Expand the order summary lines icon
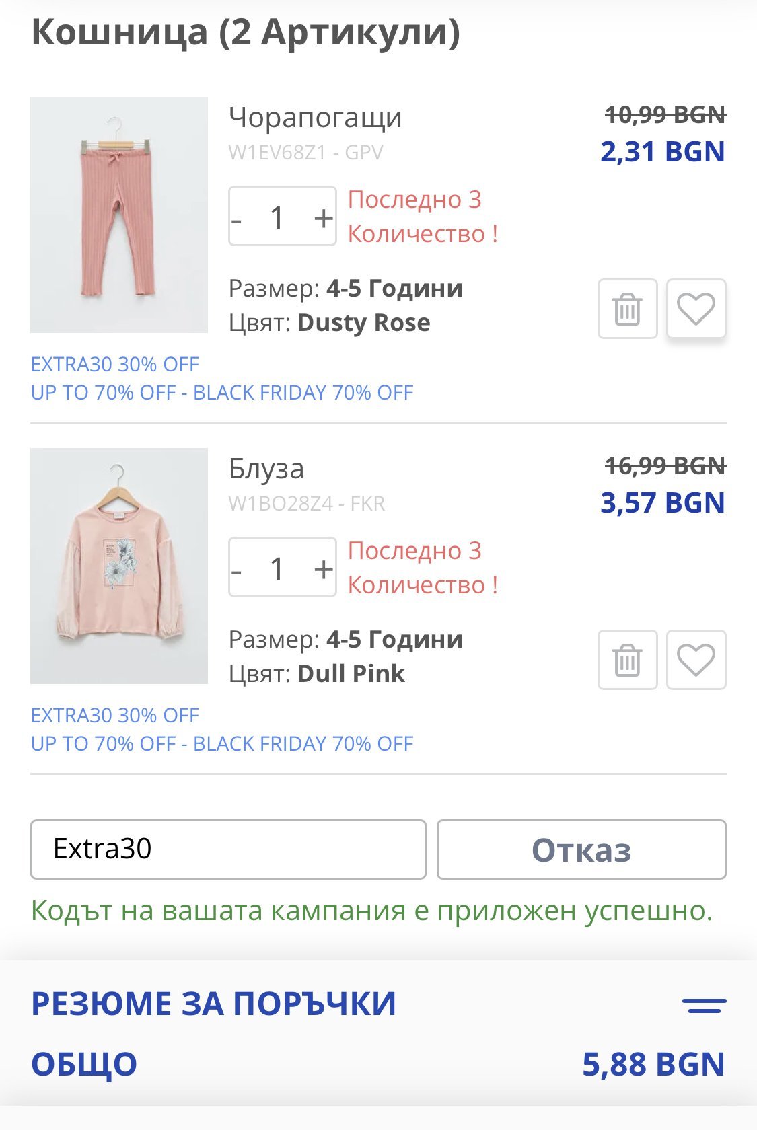 [704, 1006]
